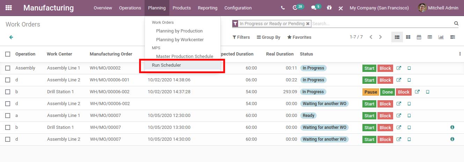Viewport: 464px width, 162px height.
Task: Toggle the select-all checkbox in the header
Action: (8, 54)
